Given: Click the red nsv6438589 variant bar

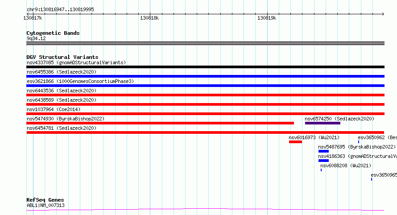Looking at the screenshot, I should coord(205,104).
